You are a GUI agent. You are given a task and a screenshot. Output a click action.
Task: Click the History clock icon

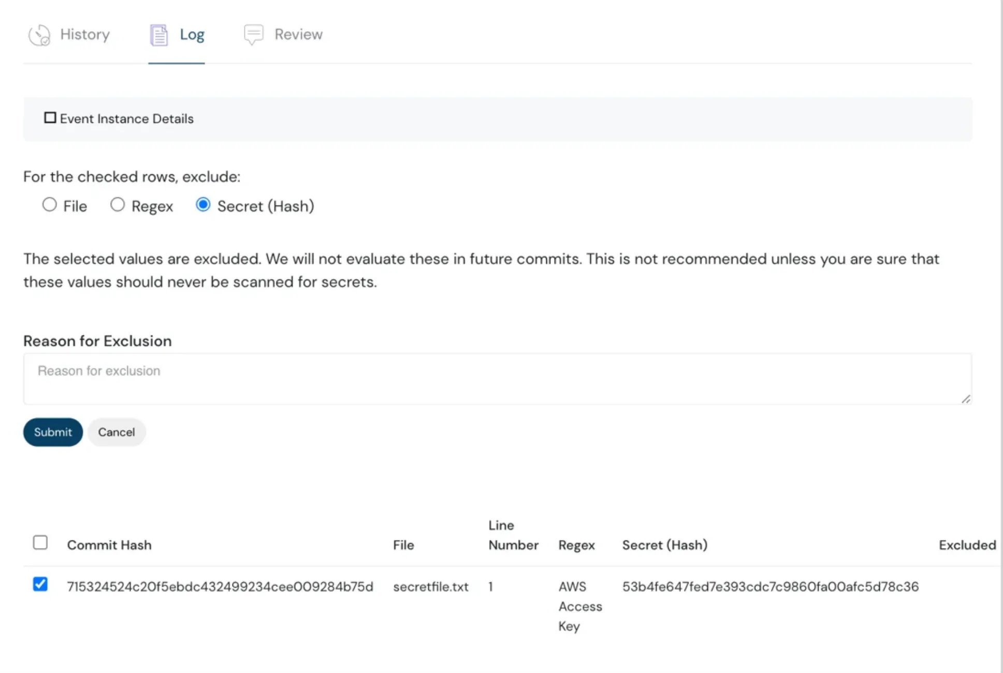tap(38, 34)
